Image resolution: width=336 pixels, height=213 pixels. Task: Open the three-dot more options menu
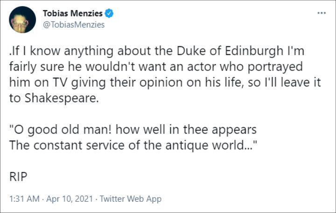click(322, 13)
